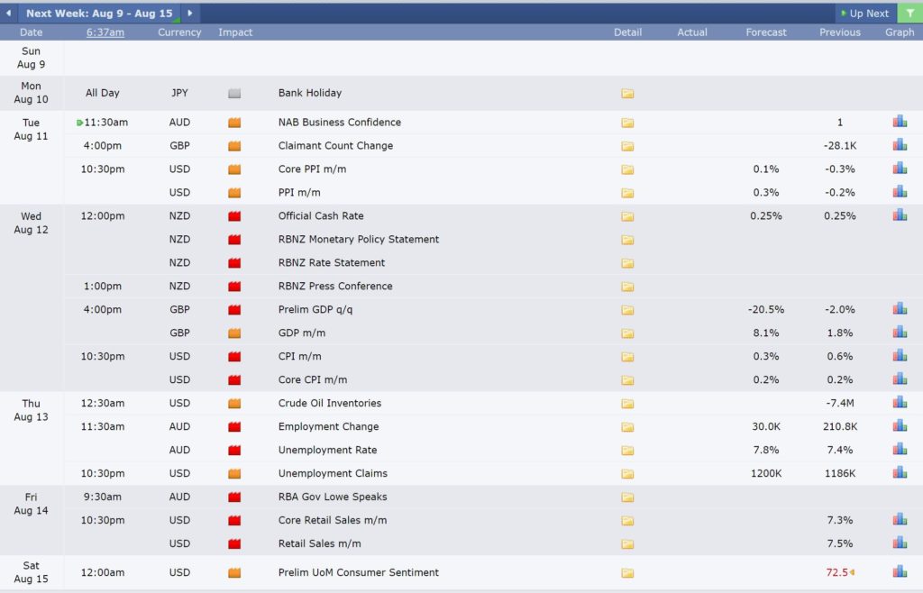Image resolution: width=923 pixels, height=593 pixels.
Task: Select the Bank Holiday event
Action: [x=310, y=93]
